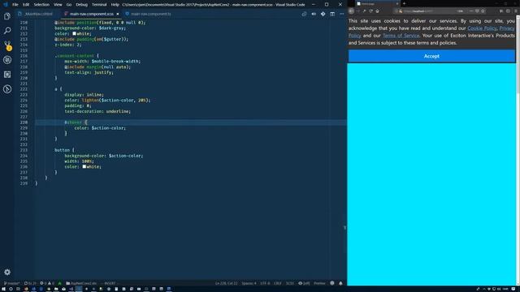Click line number 228 in the gutter

24,122
